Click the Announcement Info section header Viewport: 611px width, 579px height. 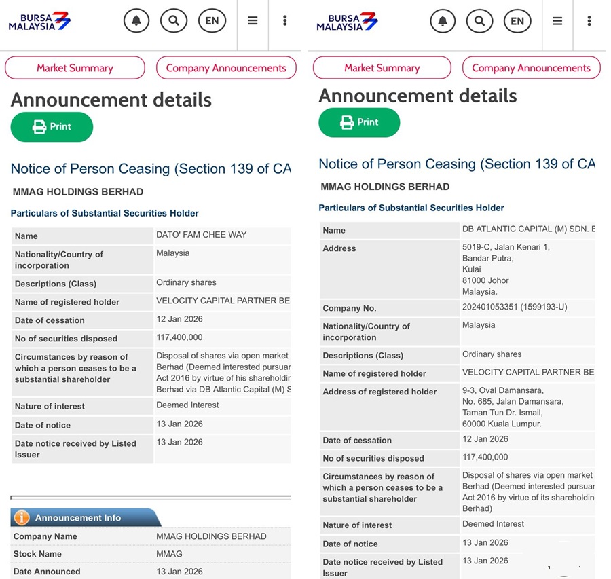(x=78, y=517)
